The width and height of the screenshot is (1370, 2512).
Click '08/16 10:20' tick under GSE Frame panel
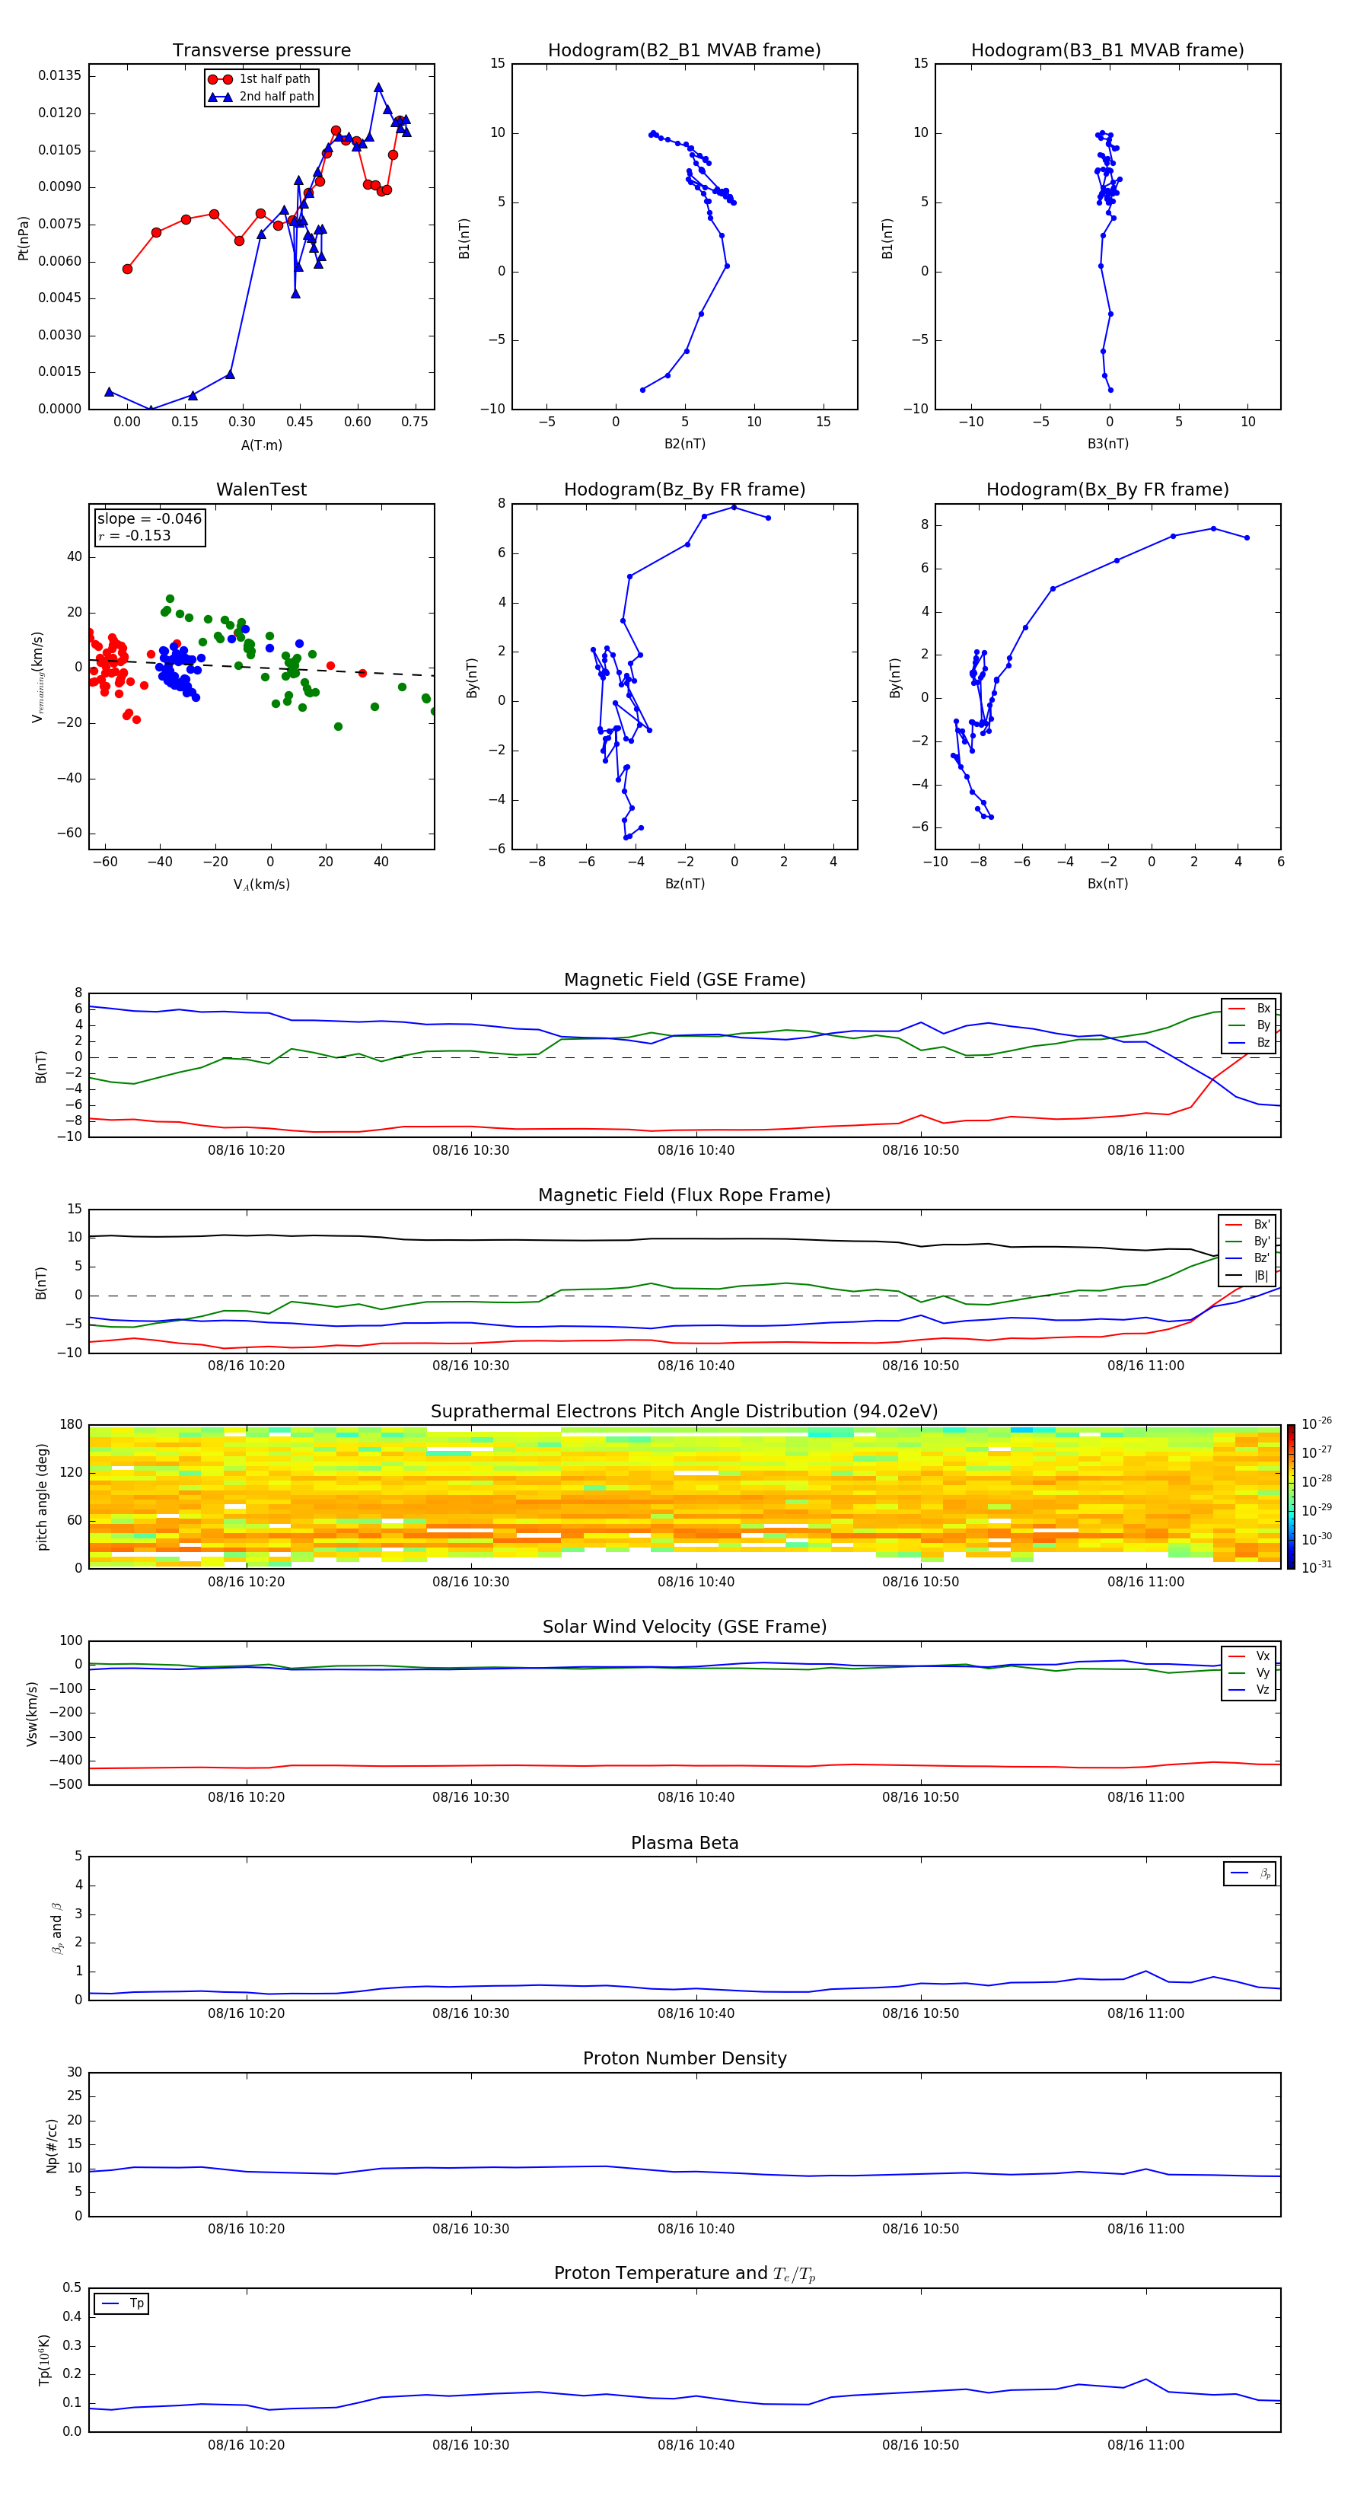247,1151
